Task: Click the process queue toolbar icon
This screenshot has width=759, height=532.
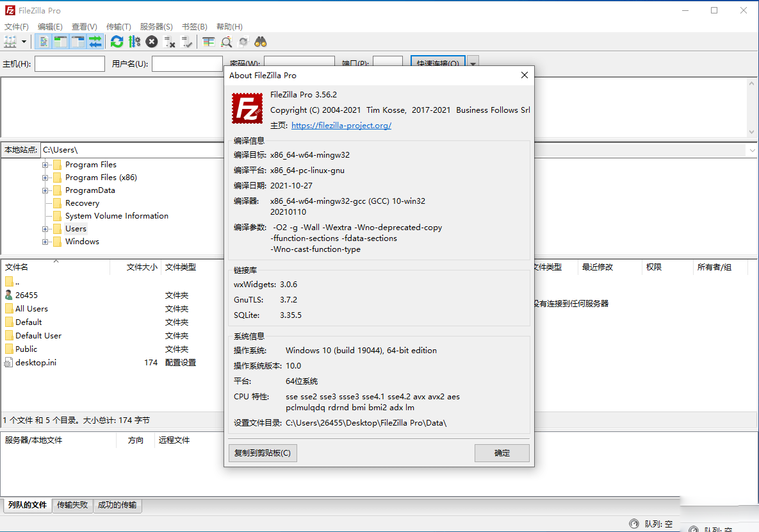Action: 134,42
